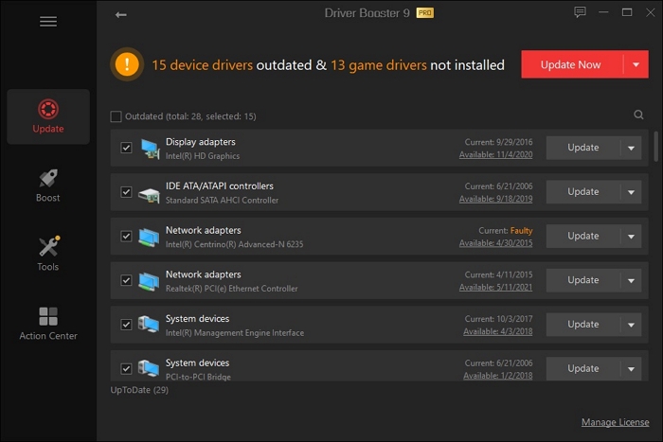Open Available: 1/2/2018 driver details link
663x442 pixels.
(x=498, y=376)
